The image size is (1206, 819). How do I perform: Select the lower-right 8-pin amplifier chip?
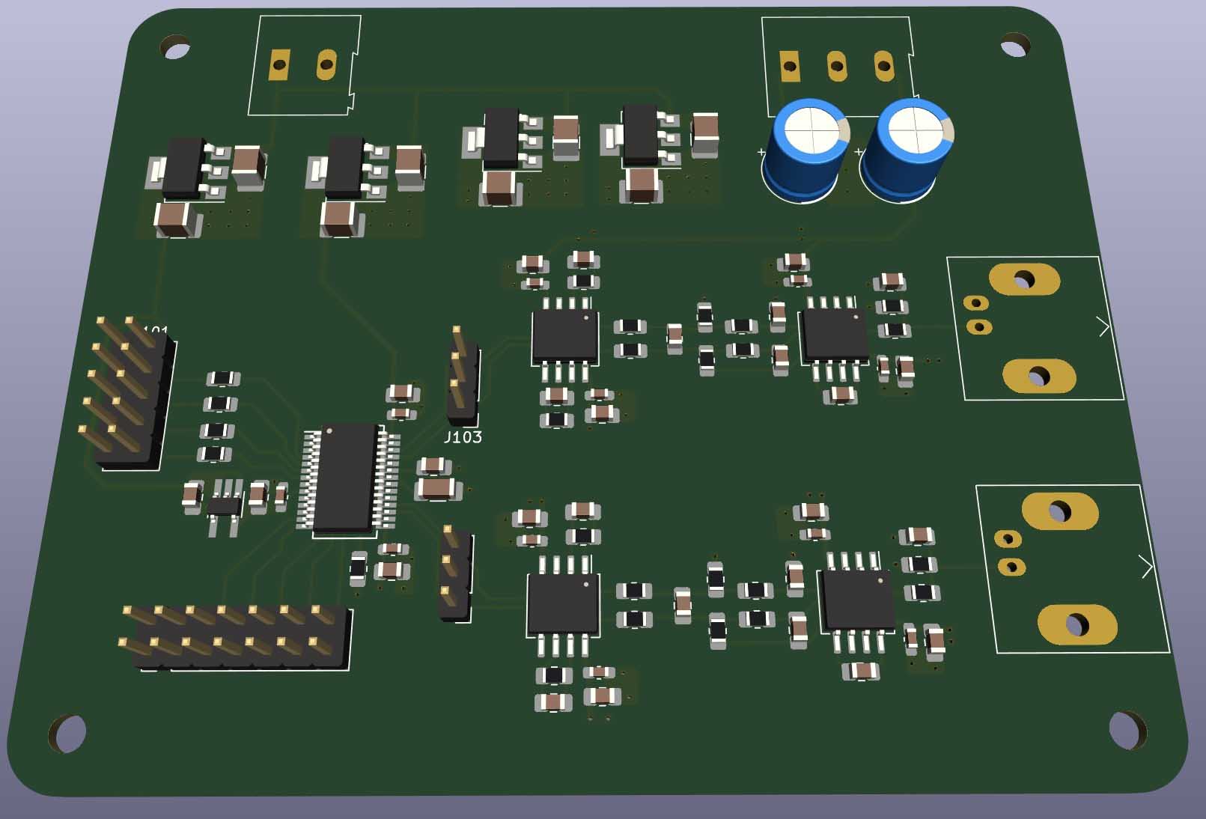859,600
